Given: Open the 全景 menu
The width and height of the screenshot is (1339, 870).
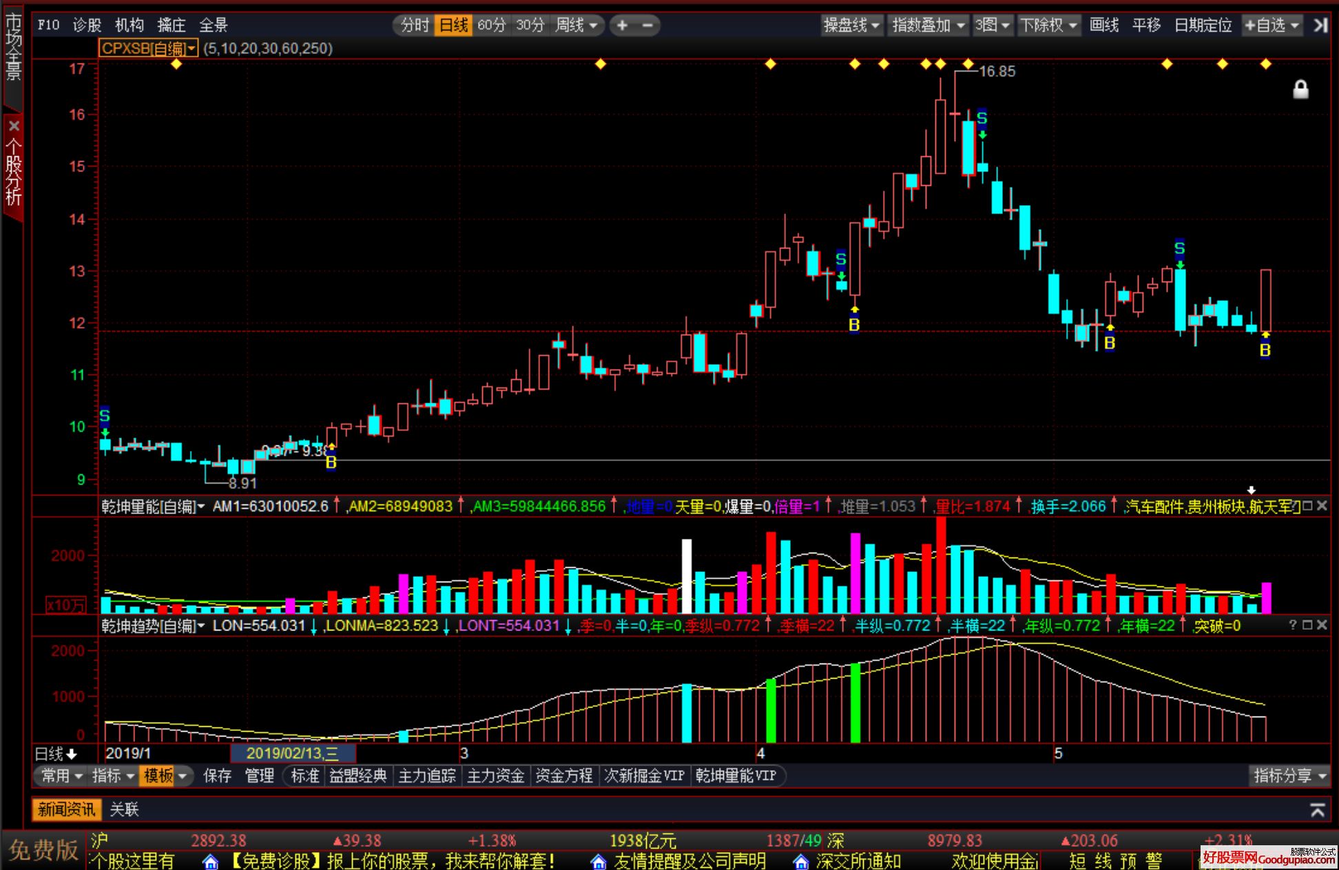Looking at the screenshot, I should [x=214, y=25].
